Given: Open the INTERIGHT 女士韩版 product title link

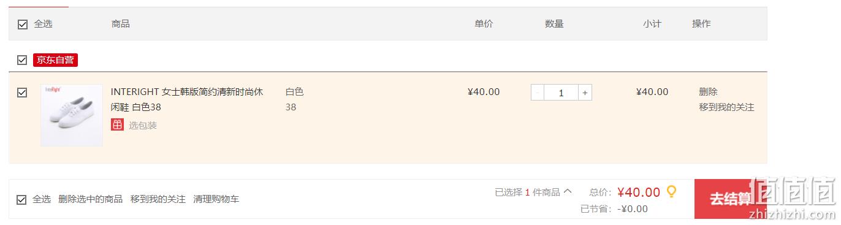Looking at the screenshot, I should pyautogui.click(x=187, y=99).
